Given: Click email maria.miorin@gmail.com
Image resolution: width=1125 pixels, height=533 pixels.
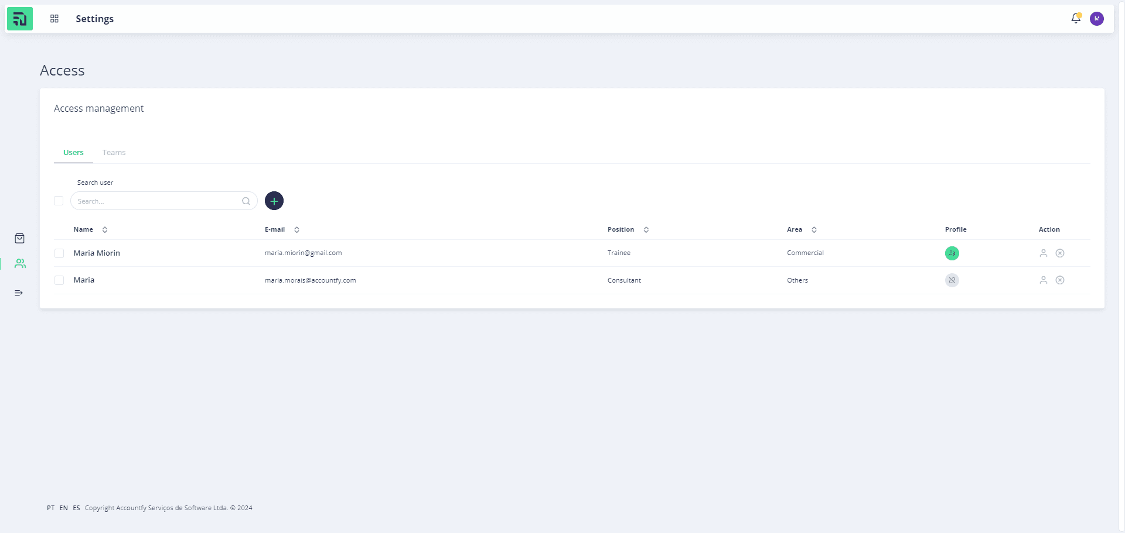Looking at the screenshot, I should point(303,253).
